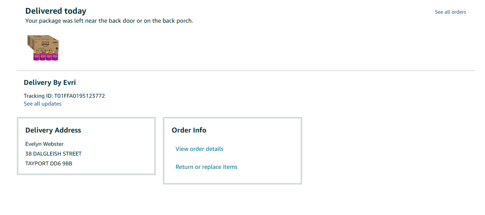The image size is (485, 215).
Task: Click the Tracking ID label text
Action: [38, 96]
